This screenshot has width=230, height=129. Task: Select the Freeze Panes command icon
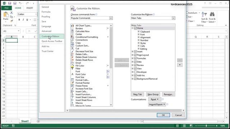(x=72, y=86)
